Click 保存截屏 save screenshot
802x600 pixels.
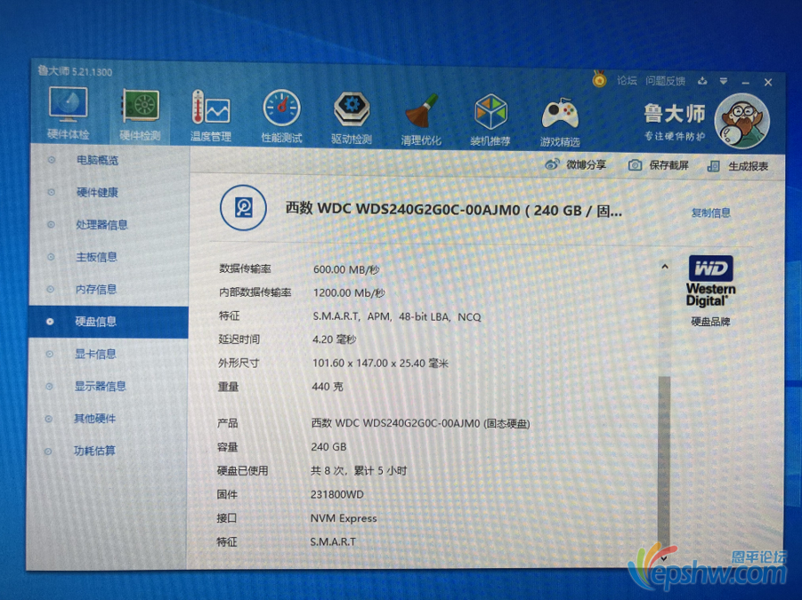coord(659,165)
